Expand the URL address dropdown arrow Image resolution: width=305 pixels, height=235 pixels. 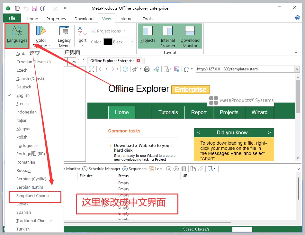[297, 69]
